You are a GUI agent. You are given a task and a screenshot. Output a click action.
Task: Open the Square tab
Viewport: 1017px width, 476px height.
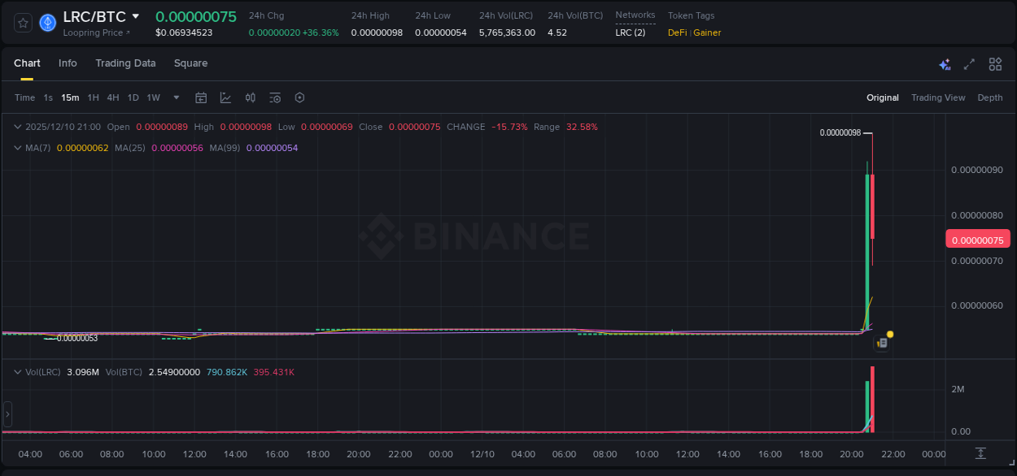coord(190,63)
